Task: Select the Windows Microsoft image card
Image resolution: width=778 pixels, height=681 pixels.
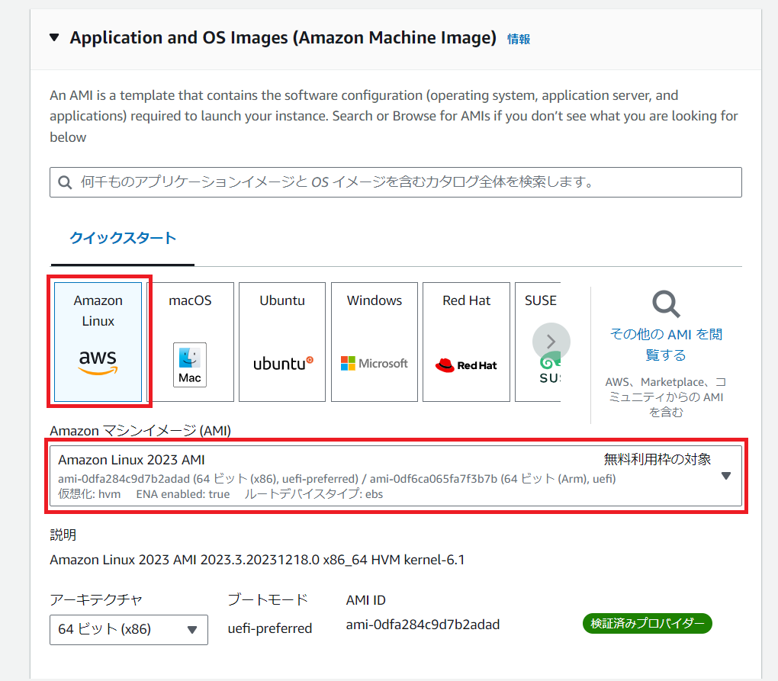Action: click(x=374, y=341)
